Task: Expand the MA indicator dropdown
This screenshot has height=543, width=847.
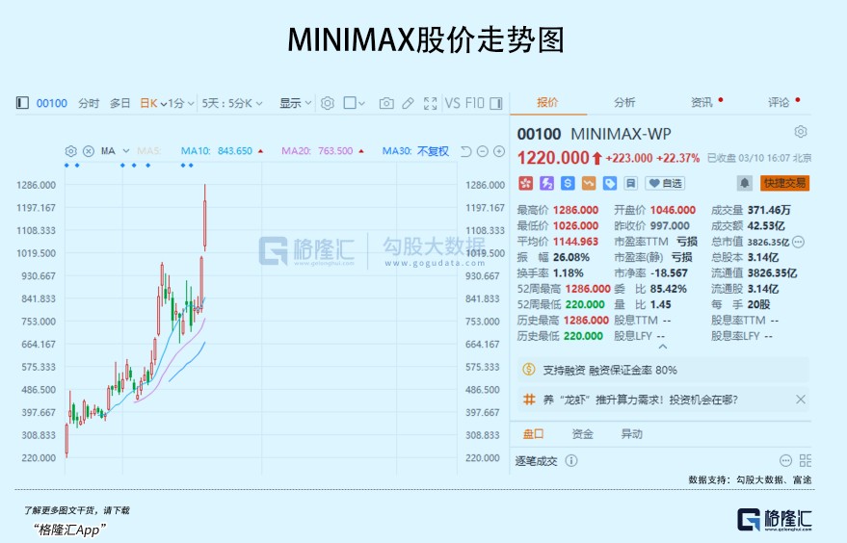Action: click(x=114, y=151)
